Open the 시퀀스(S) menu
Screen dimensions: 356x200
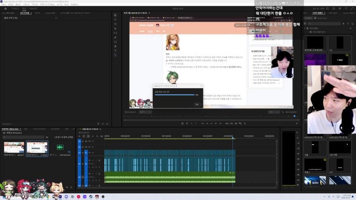pyautogui.click(x=26, y=4)
